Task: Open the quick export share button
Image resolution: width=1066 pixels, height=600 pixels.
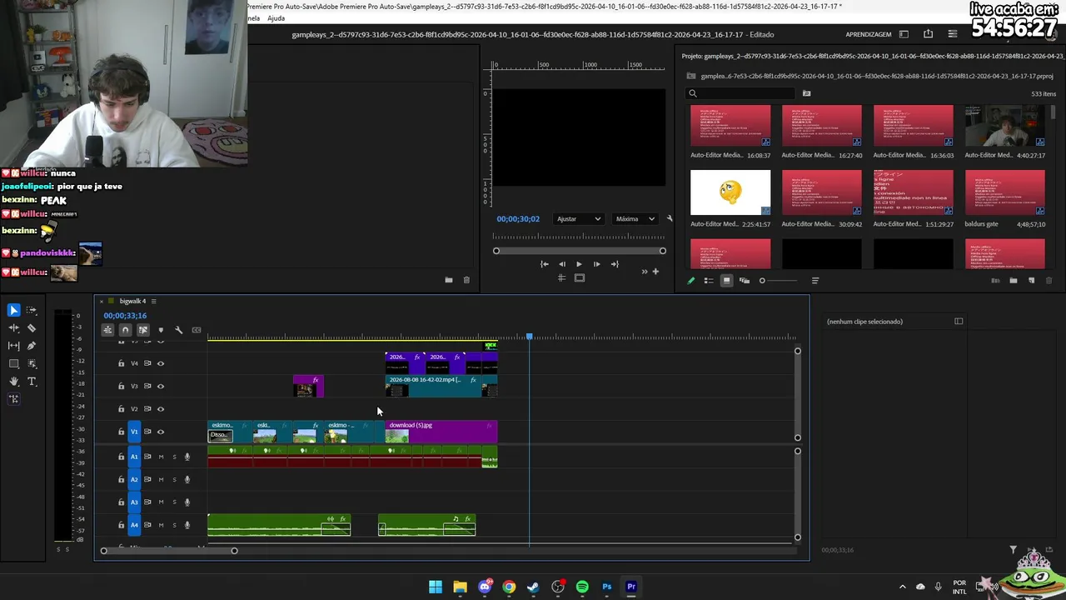Action: (x=928, y=34)
